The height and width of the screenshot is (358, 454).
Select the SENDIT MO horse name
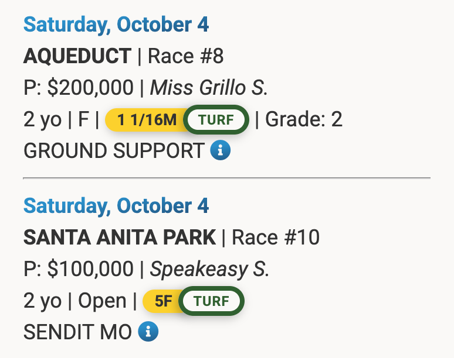tap(77, 333)
